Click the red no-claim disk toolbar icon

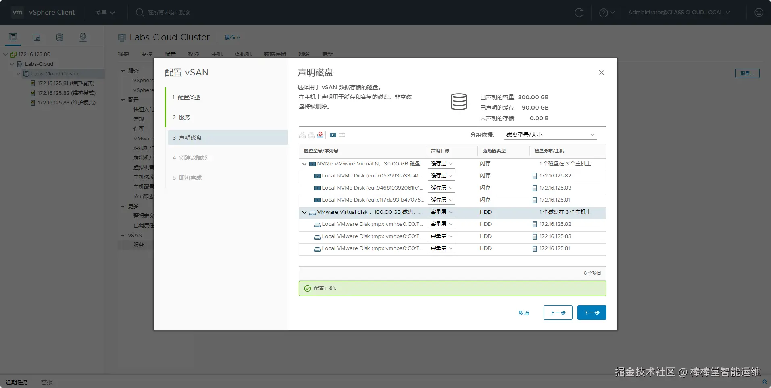click(x=320, y=135)
